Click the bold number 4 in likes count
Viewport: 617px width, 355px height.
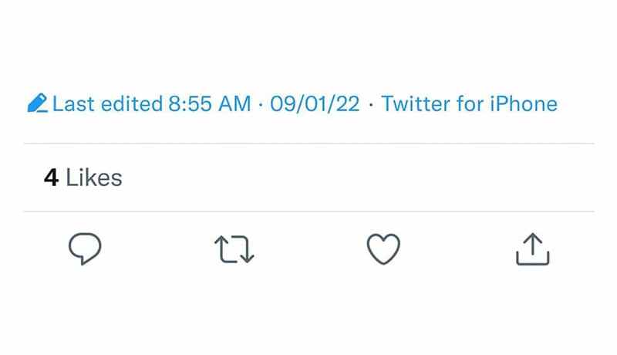pyautogui.click(x=51, y=177)
